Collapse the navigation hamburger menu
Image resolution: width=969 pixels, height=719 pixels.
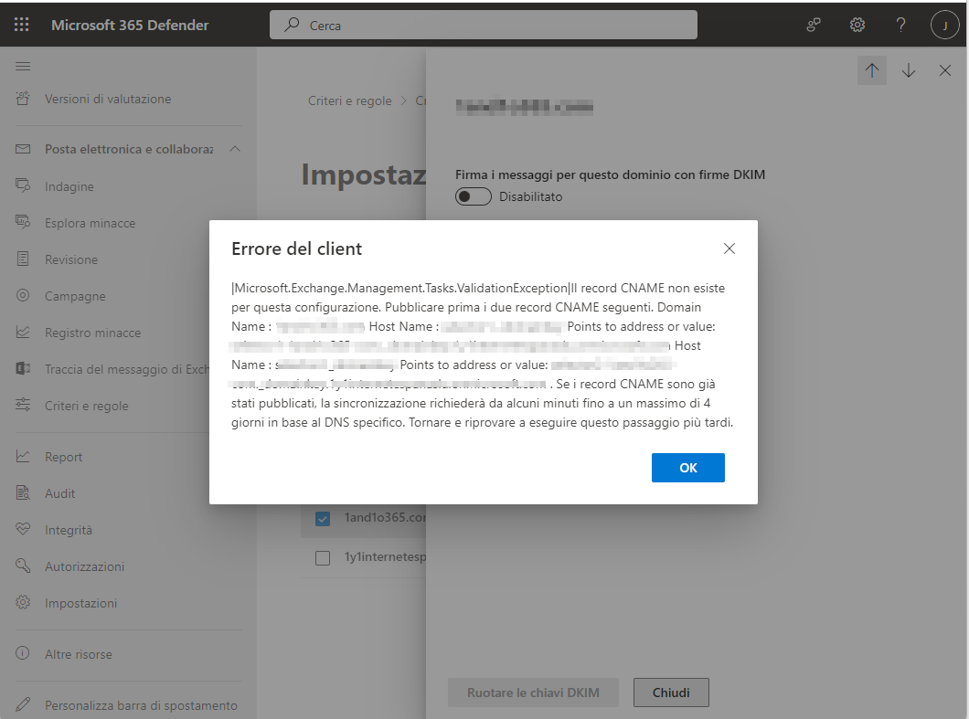pos(23,66)
